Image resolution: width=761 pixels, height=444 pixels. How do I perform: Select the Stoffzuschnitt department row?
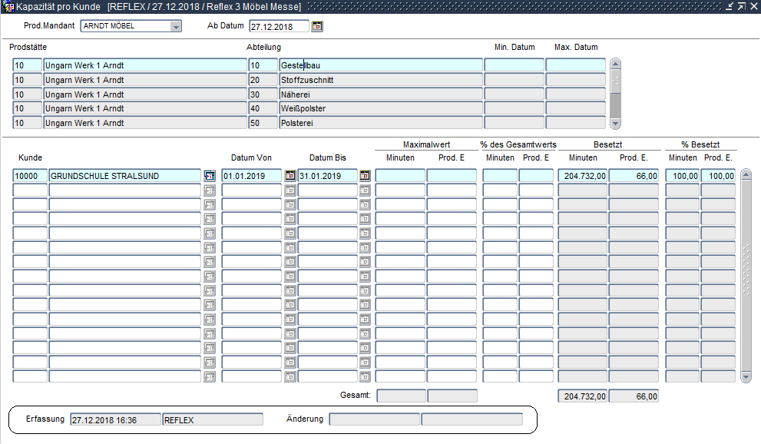[x=381, y=80]
